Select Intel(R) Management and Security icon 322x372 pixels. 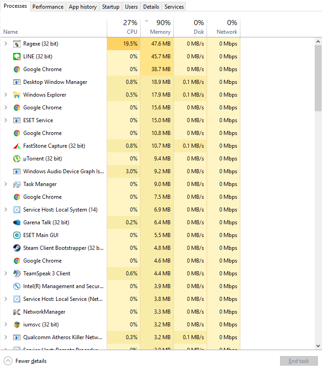(x=16, y=286)
